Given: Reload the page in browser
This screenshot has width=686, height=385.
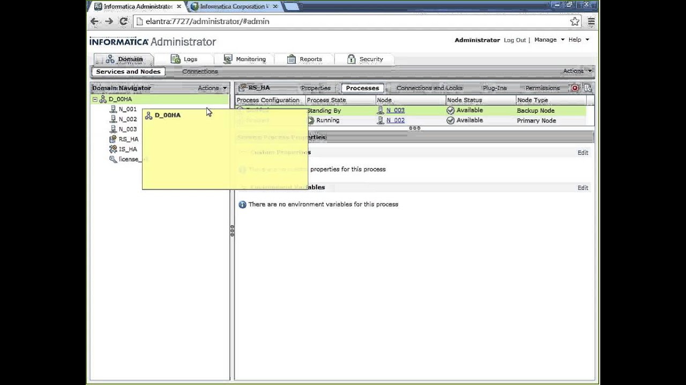Looking at the screenshot, I should tap(123, 21).
